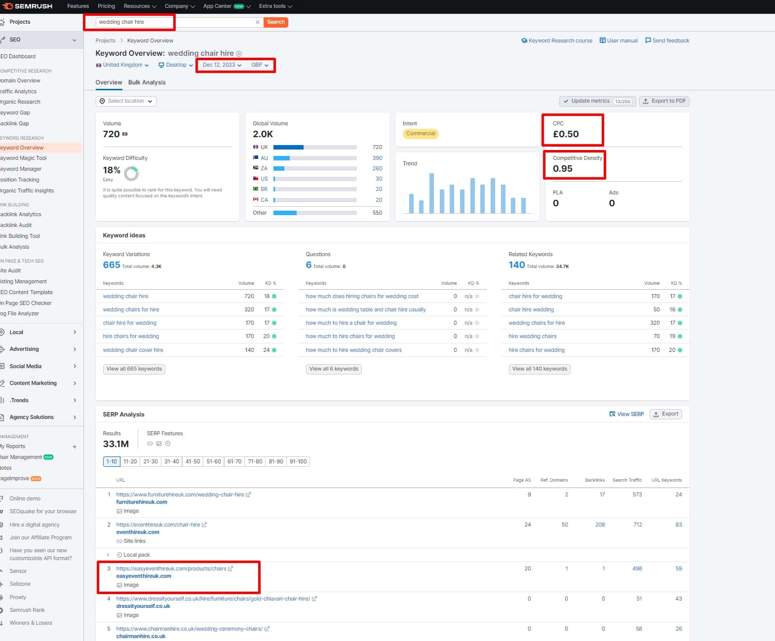Open Send feedback
This screenshot has width=775, height=641.
point(667,40)
